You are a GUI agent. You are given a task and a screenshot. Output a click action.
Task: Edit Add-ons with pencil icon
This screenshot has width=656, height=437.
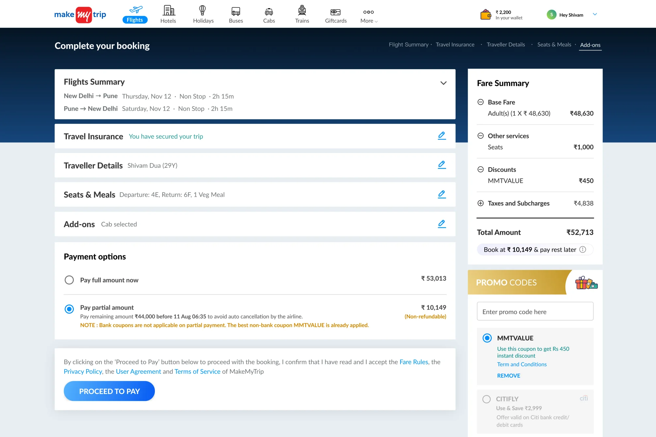[x=442, y=224]
